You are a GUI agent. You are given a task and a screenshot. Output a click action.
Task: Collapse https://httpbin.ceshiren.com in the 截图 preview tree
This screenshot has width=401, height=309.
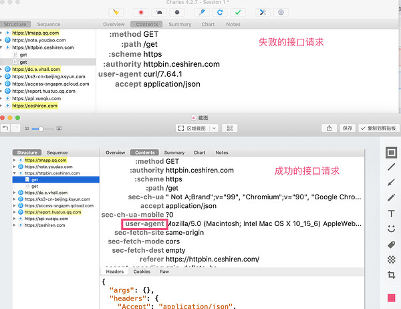(x=14, y=173)
